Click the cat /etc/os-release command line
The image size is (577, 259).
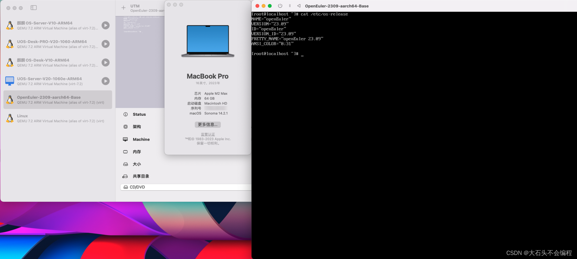(x=300, y=14)
